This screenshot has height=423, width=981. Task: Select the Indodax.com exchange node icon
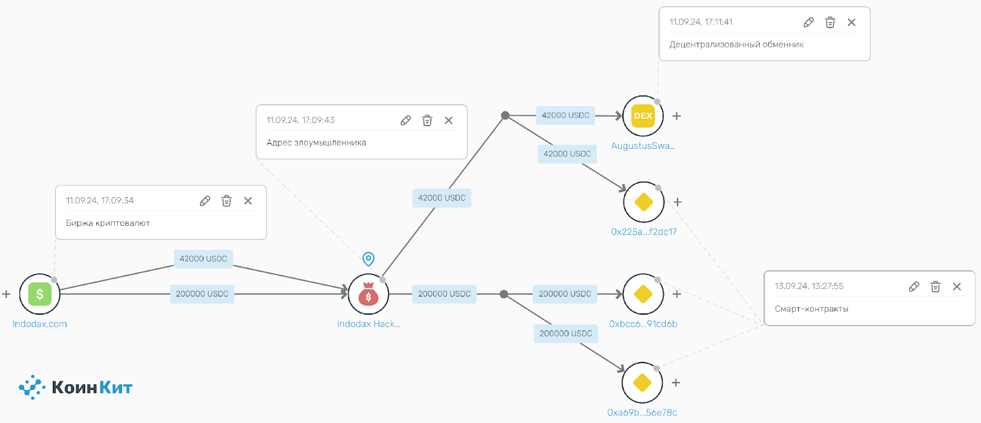click(x=40, y=294)
